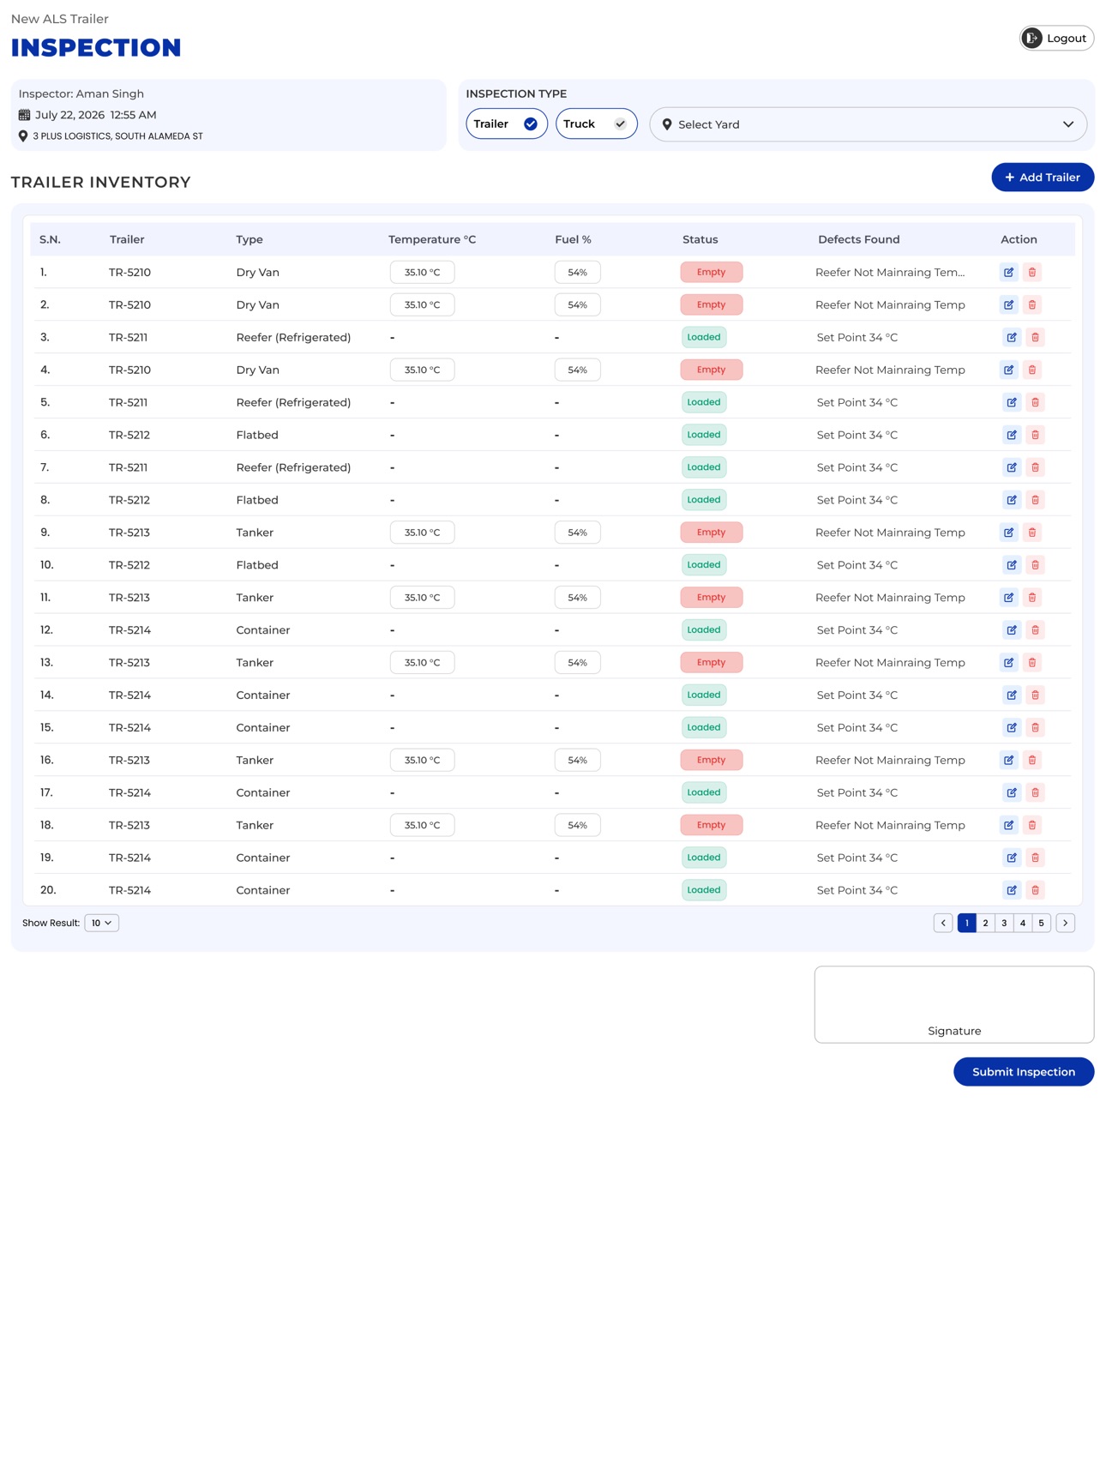Image resolution: width=1106 pixels, height=1475 pixels.
Task: Open the Select Yard dropdown
Action: 868,124
